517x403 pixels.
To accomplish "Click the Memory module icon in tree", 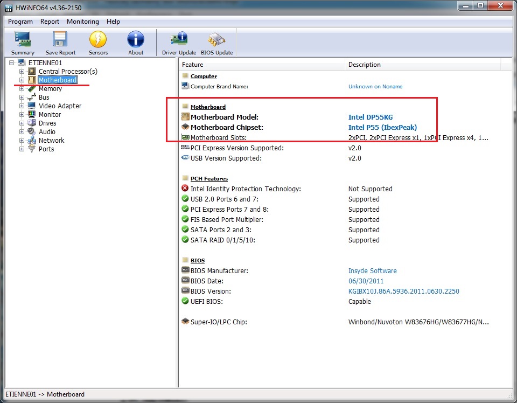I will pos(32,89).
